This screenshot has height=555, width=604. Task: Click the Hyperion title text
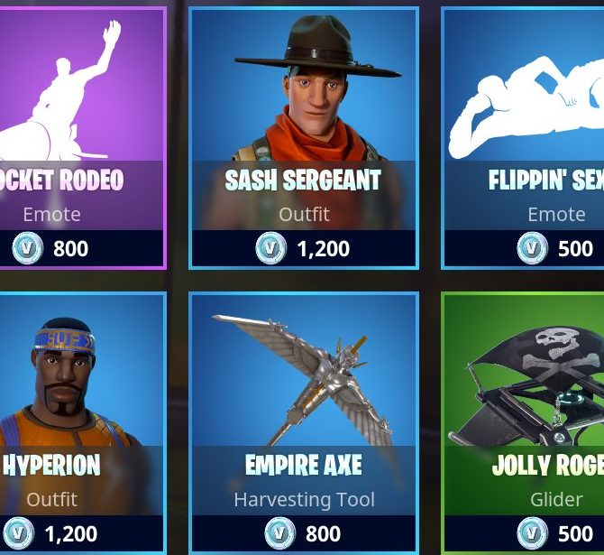click(x=51, y=465)
